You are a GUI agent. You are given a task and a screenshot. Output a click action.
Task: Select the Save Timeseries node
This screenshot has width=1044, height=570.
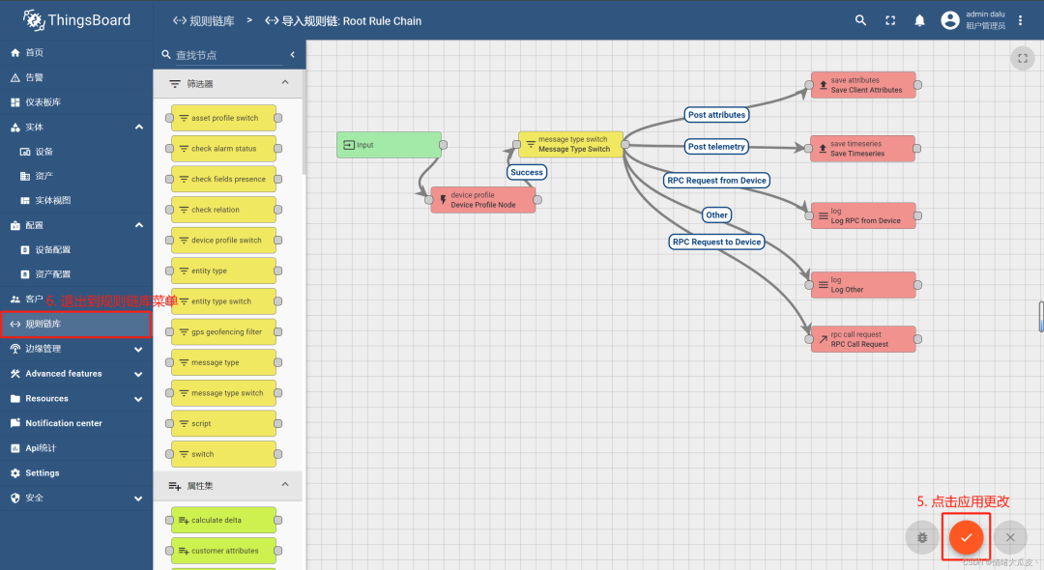pos(863,149)
